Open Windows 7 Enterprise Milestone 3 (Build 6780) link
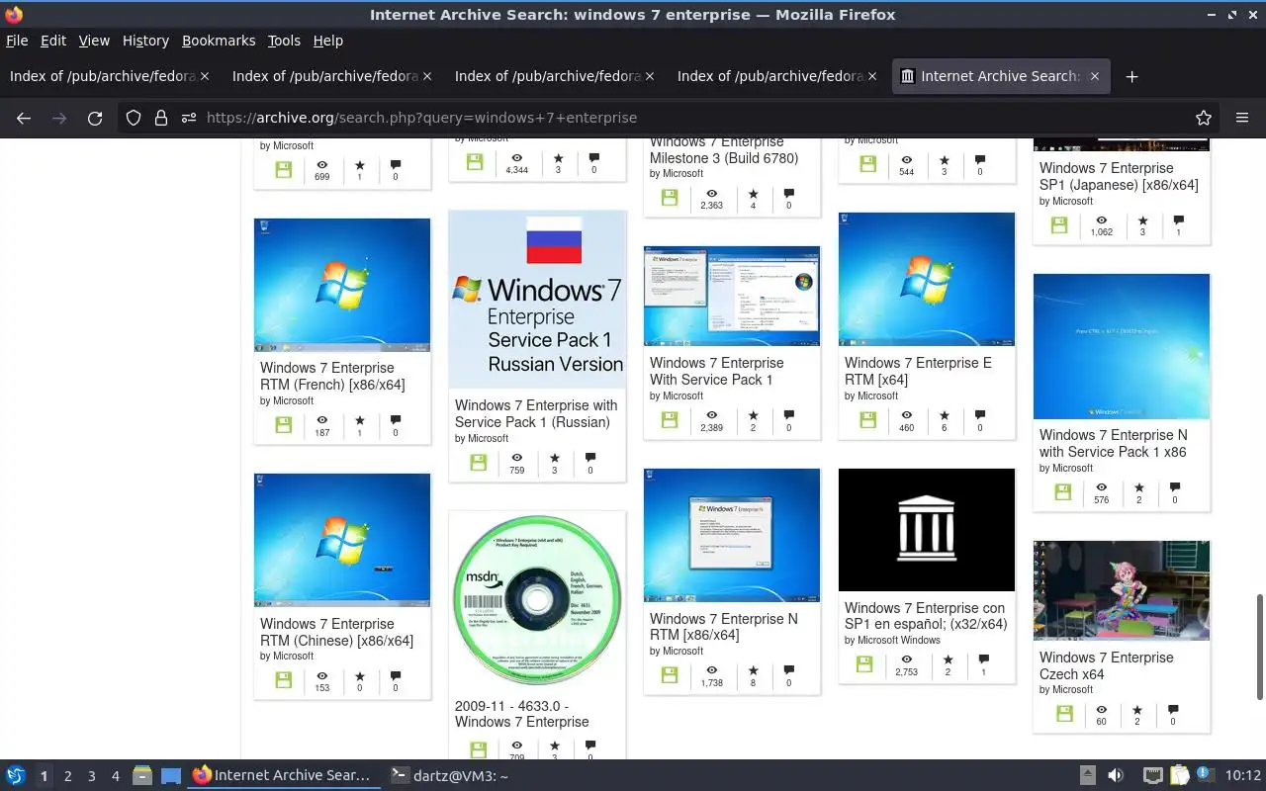 724,150
